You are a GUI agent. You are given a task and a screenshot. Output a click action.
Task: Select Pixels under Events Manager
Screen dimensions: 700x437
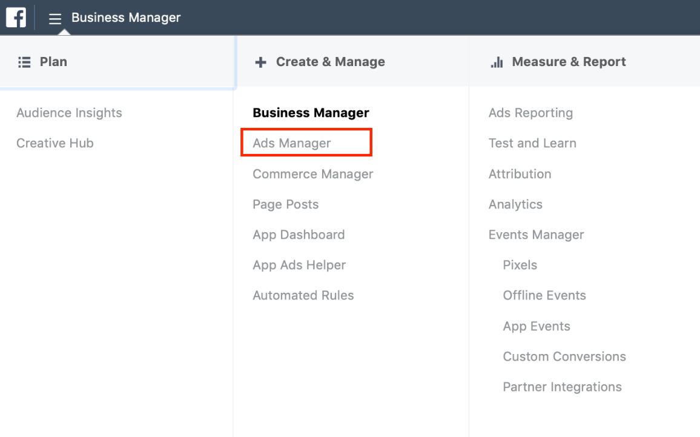(520, 265)
